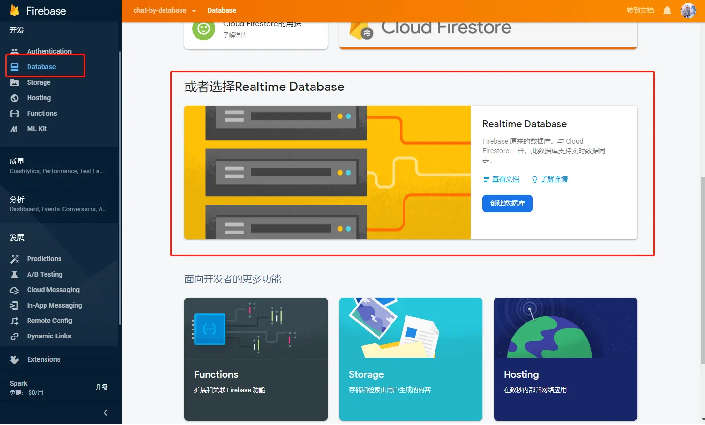Click the Storage image icon in sidebar
Screen dimensions: 705x425
click(x=15, y=82)
